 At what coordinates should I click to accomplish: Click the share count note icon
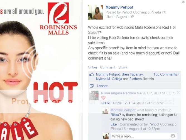point(92,86)
